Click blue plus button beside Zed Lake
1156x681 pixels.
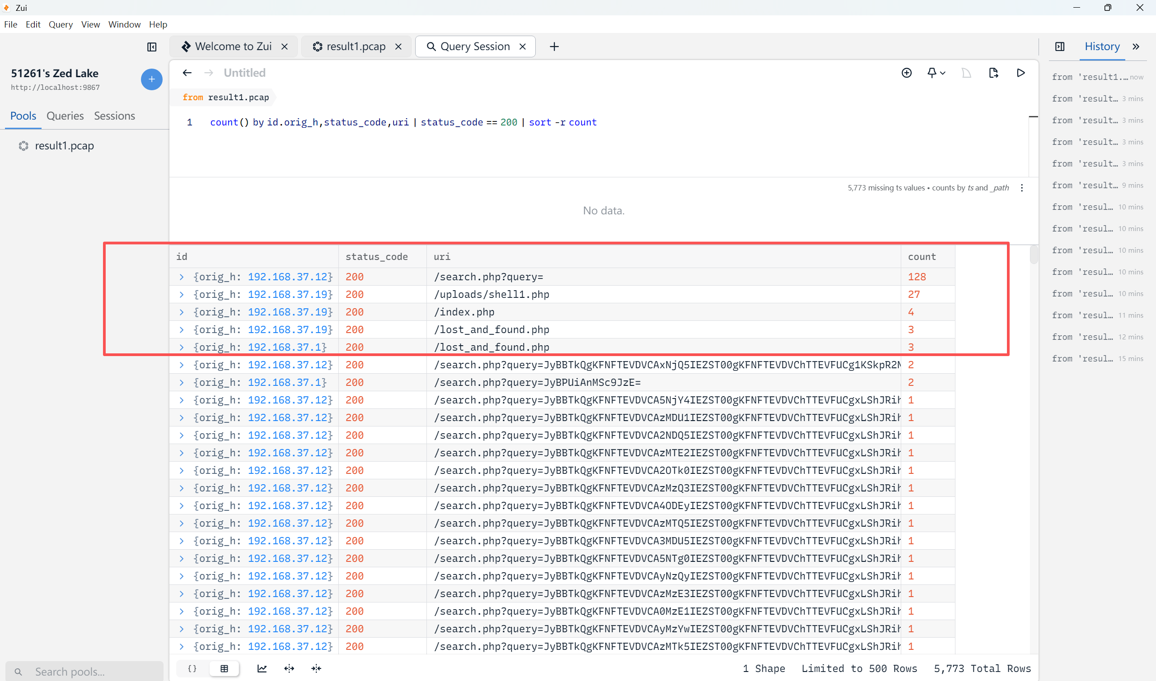[152, 79]
